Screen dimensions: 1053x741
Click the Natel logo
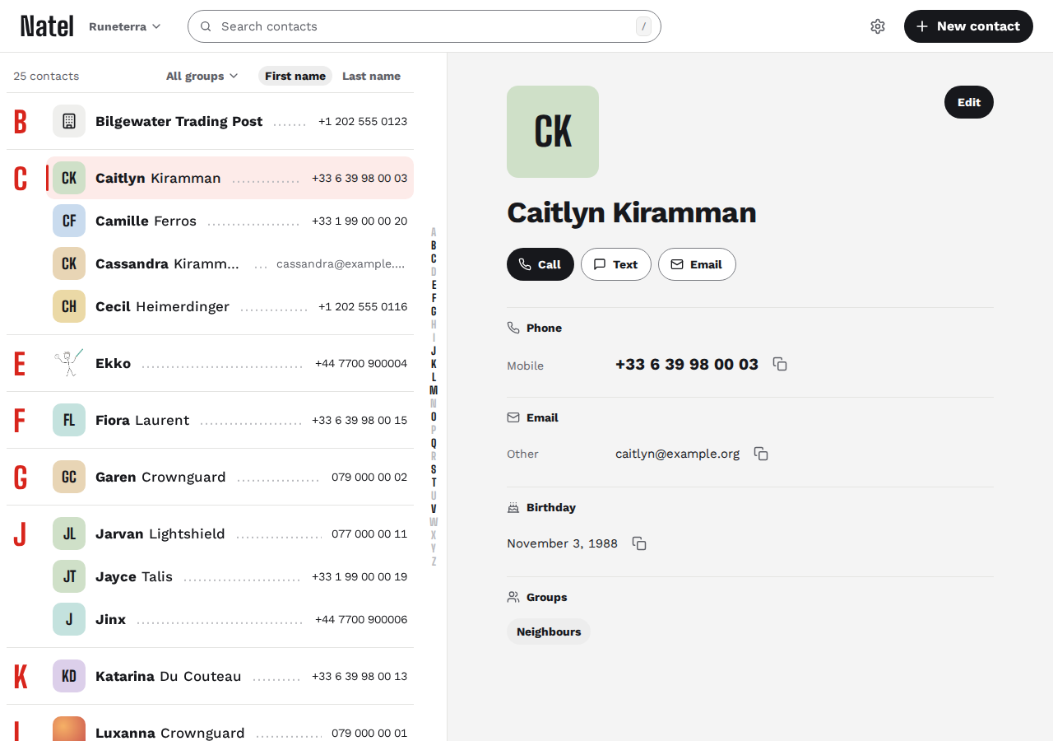47,26
